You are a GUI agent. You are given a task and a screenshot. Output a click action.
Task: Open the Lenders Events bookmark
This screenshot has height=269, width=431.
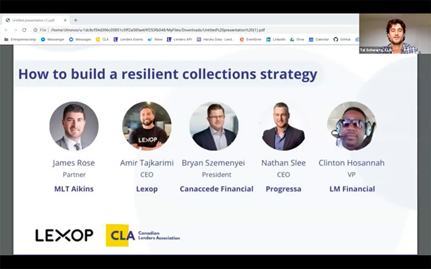[128, 39]
